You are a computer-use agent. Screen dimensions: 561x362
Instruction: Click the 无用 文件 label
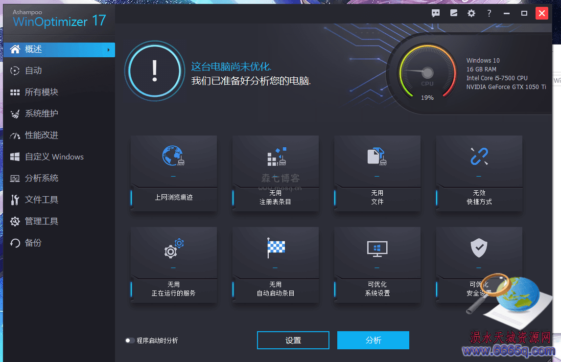tap(377, 198)
